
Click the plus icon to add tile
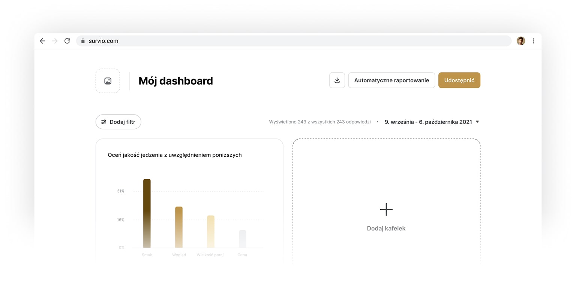click(386, 210)
